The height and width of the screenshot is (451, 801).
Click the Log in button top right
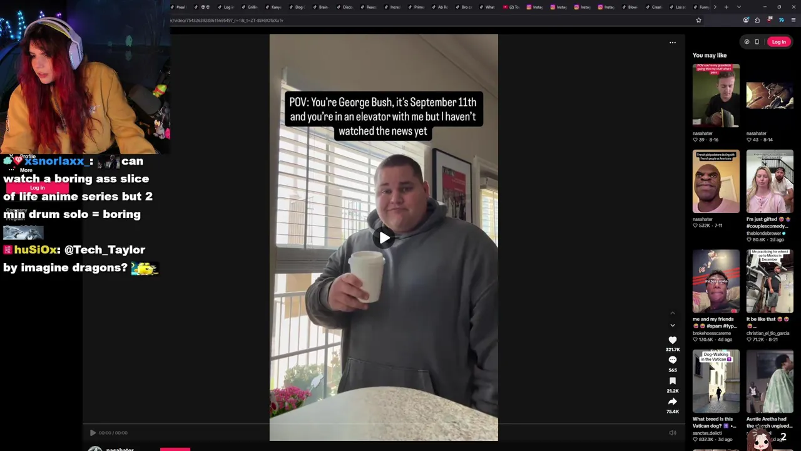778,42
